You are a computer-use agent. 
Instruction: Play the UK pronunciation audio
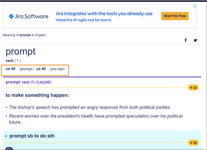[x=13, y=69]
